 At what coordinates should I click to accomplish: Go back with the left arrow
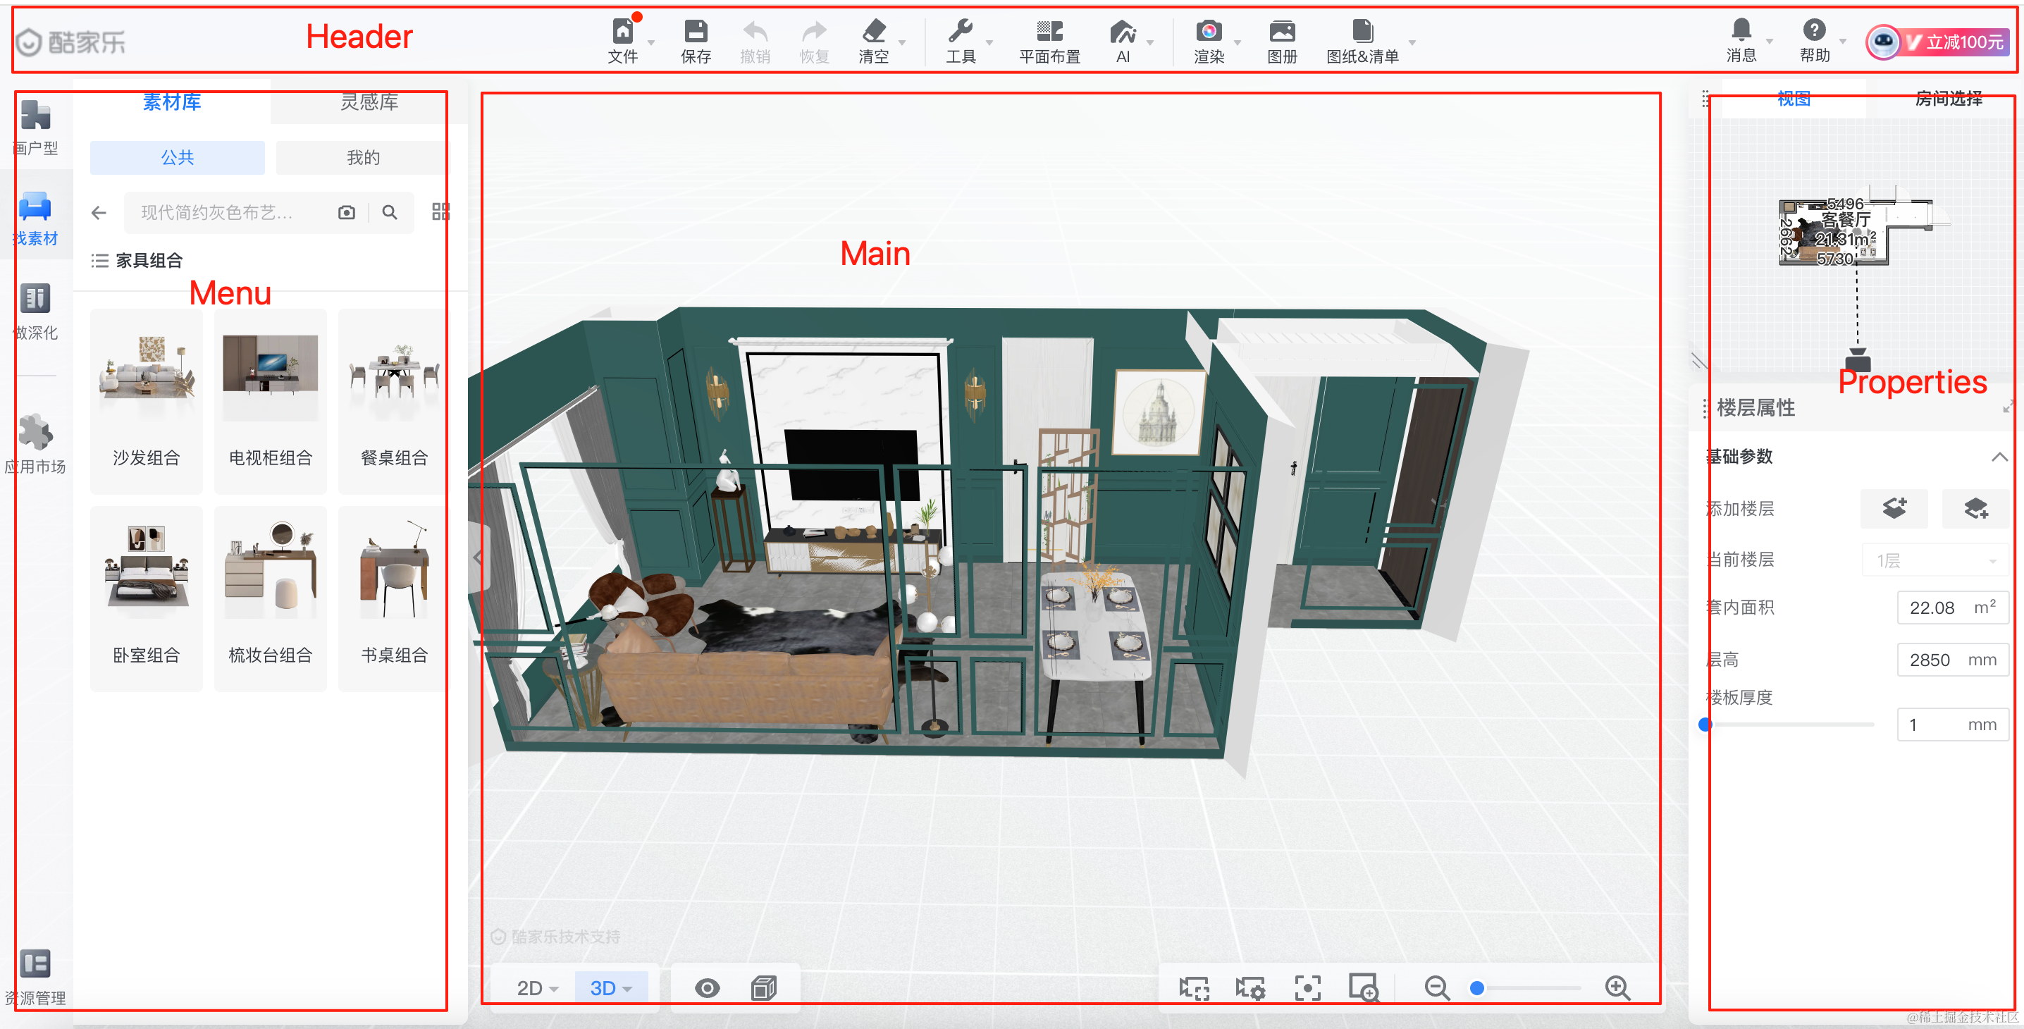coord(99,212)
